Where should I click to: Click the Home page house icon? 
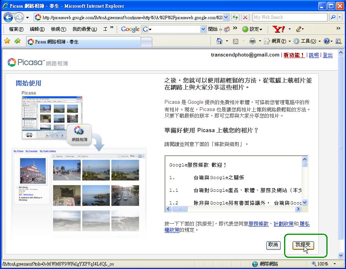(220, 41)
